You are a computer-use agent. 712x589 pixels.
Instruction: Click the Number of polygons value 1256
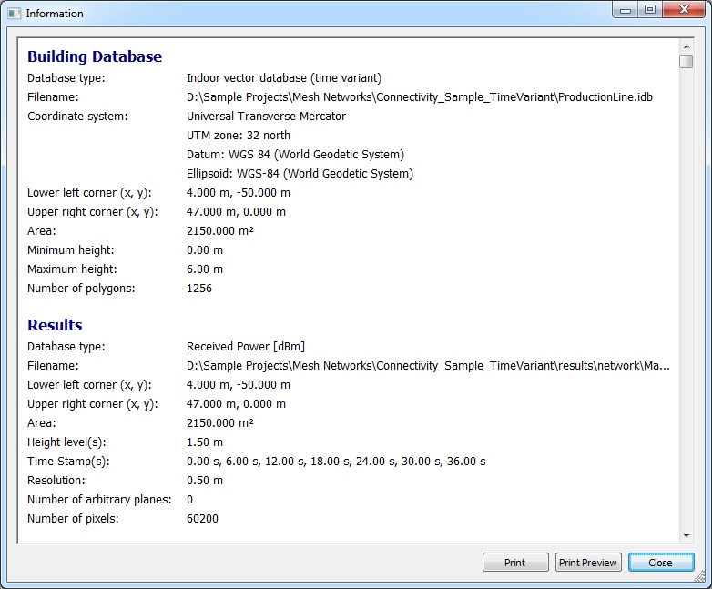[198, 289]
